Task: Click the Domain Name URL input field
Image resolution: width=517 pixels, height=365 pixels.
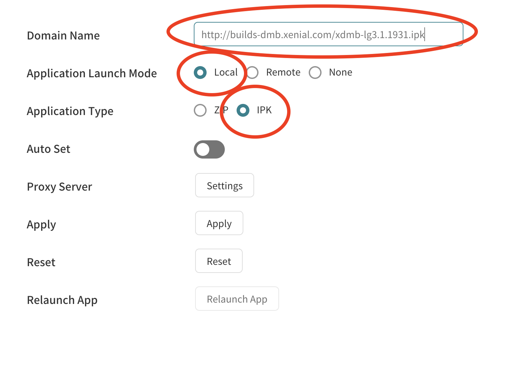Action: tap(328, 34)
